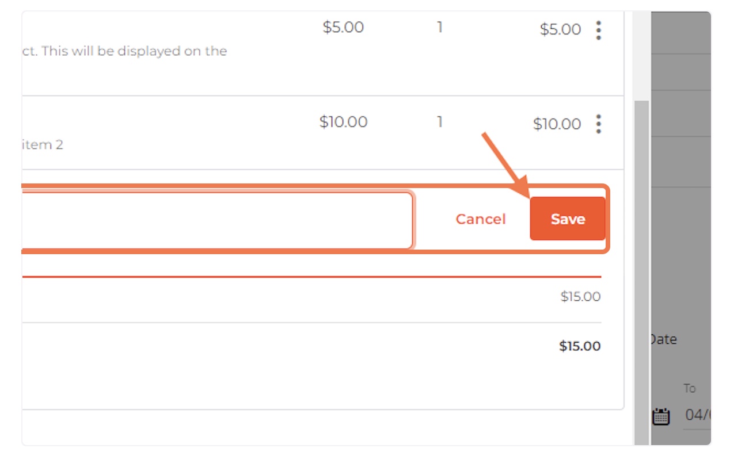The image size is (730, 452).
Task: Click the dark vertical scrollbar thumb
Action: pos(641,273)
